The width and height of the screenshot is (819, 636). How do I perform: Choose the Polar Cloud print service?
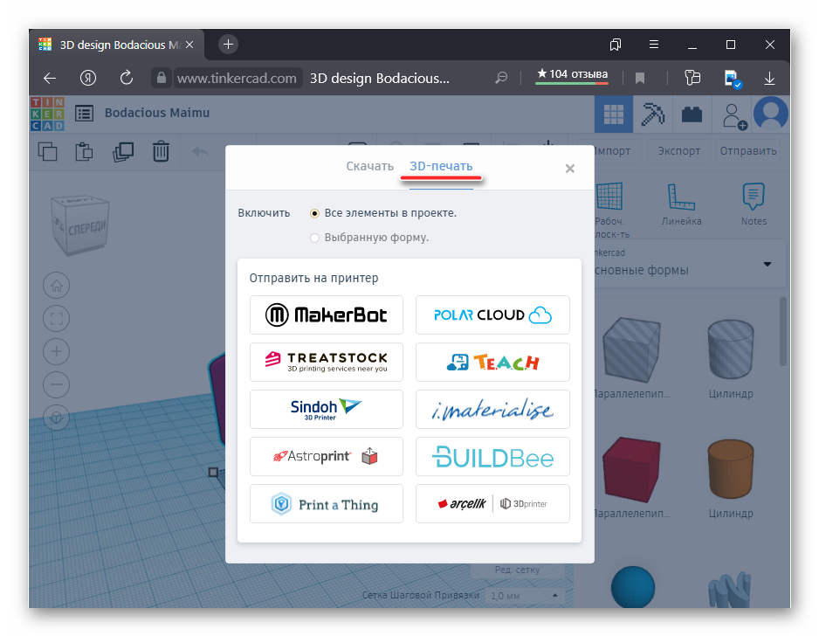(x=492, y=315)
